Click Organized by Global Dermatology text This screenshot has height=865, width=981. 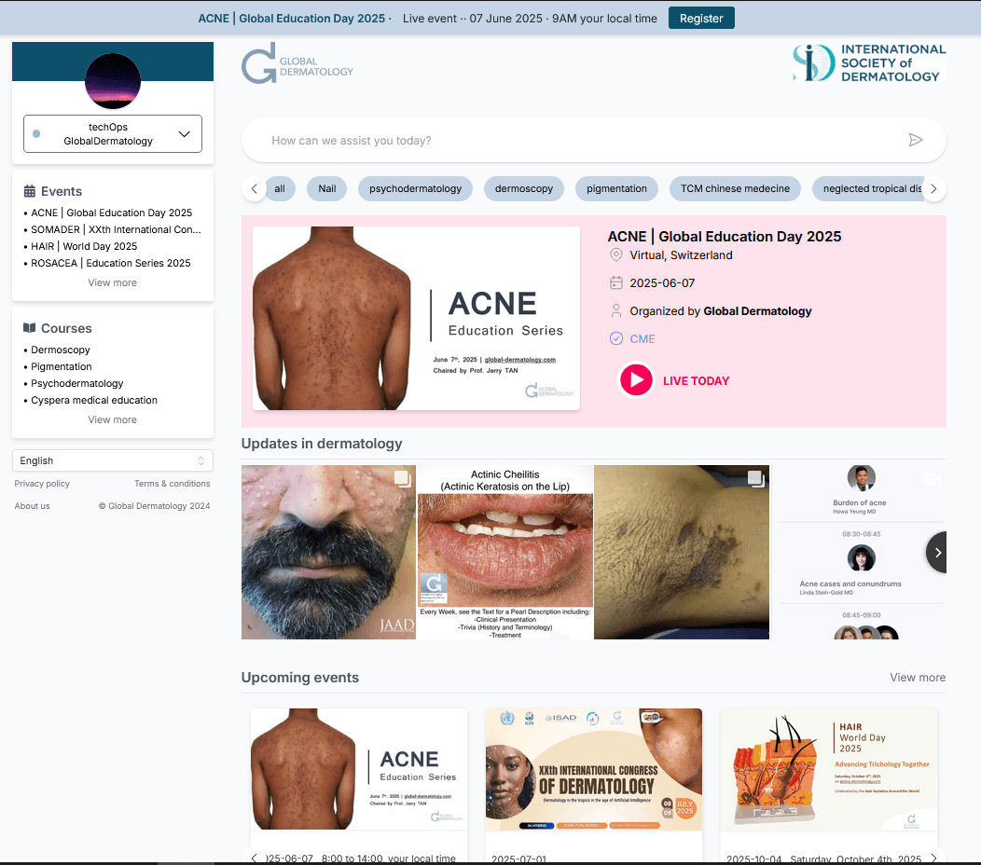(721, 310)
